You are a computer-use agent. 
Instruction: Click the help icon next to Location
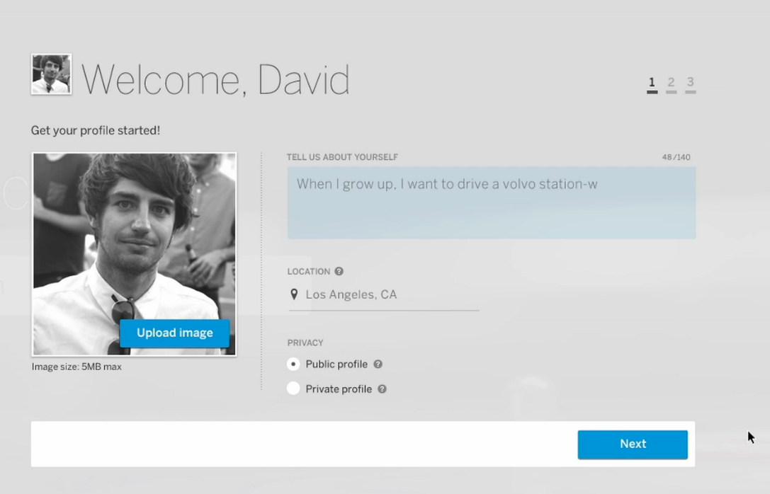(339, 272)
